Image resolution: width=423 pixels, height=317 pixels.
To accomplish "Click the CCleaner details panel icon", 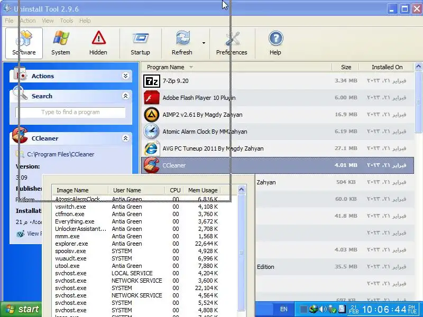I will coord(20,136).
